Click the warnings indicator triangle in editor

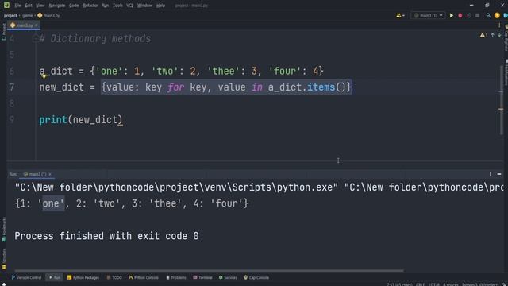pos(483,35)
